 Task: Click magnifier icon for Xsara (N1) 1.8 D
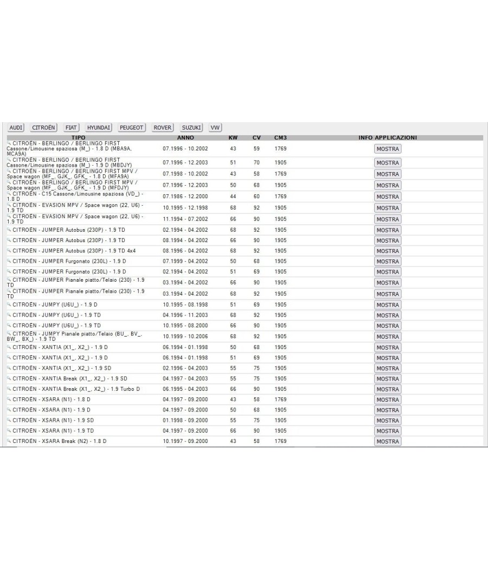click(9, 399)
